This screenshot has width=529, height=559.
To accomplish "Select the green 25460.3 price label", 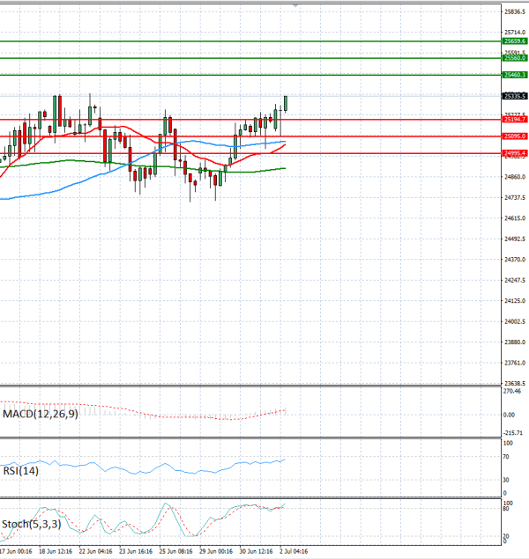I will (515, 75).
